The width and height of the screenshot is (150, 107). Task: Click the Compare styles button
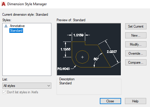pos(136,63)
